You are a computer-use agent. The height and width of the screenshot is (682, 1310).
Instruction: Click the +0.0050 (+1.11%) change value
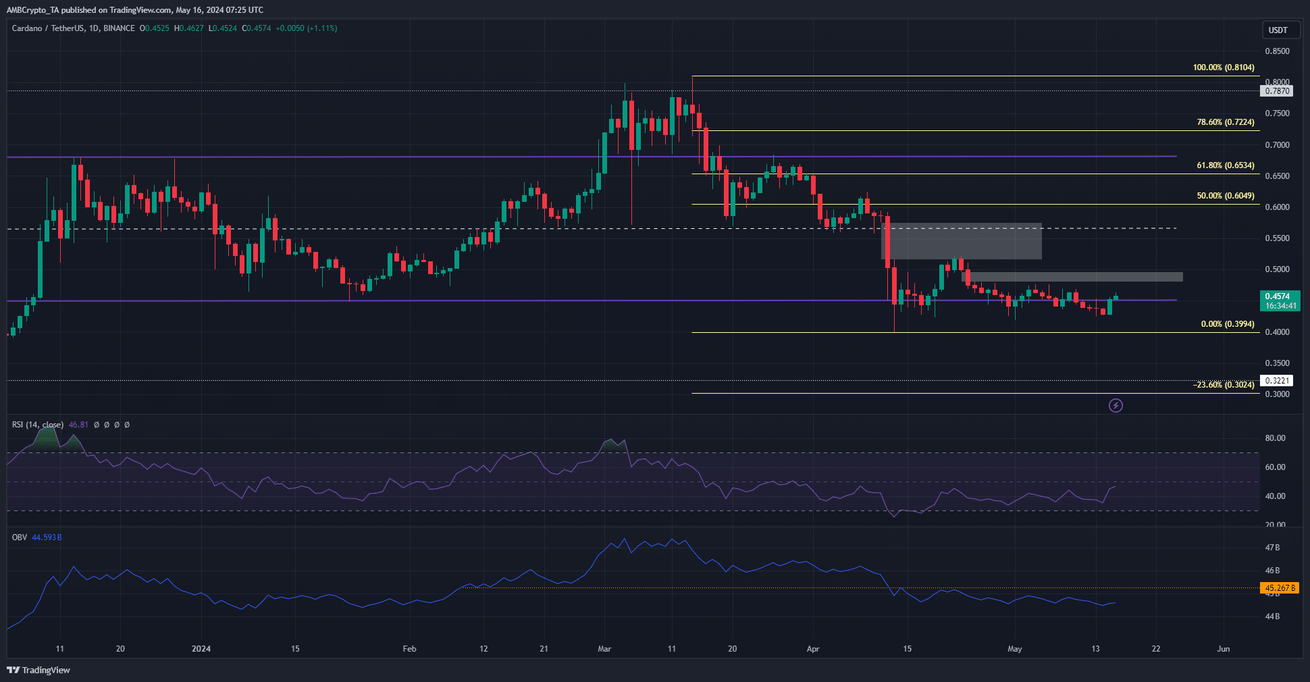tap(307, 28)
